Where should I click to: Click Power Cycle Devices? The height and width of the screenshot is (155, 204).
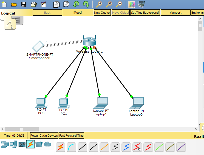coord(44,136)
